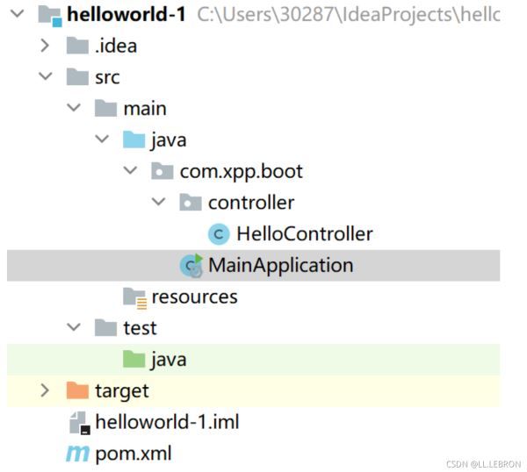The width and height of the screenshot is (527, 472).
Task: Collapse the test folder
Action: pos(74,326)
